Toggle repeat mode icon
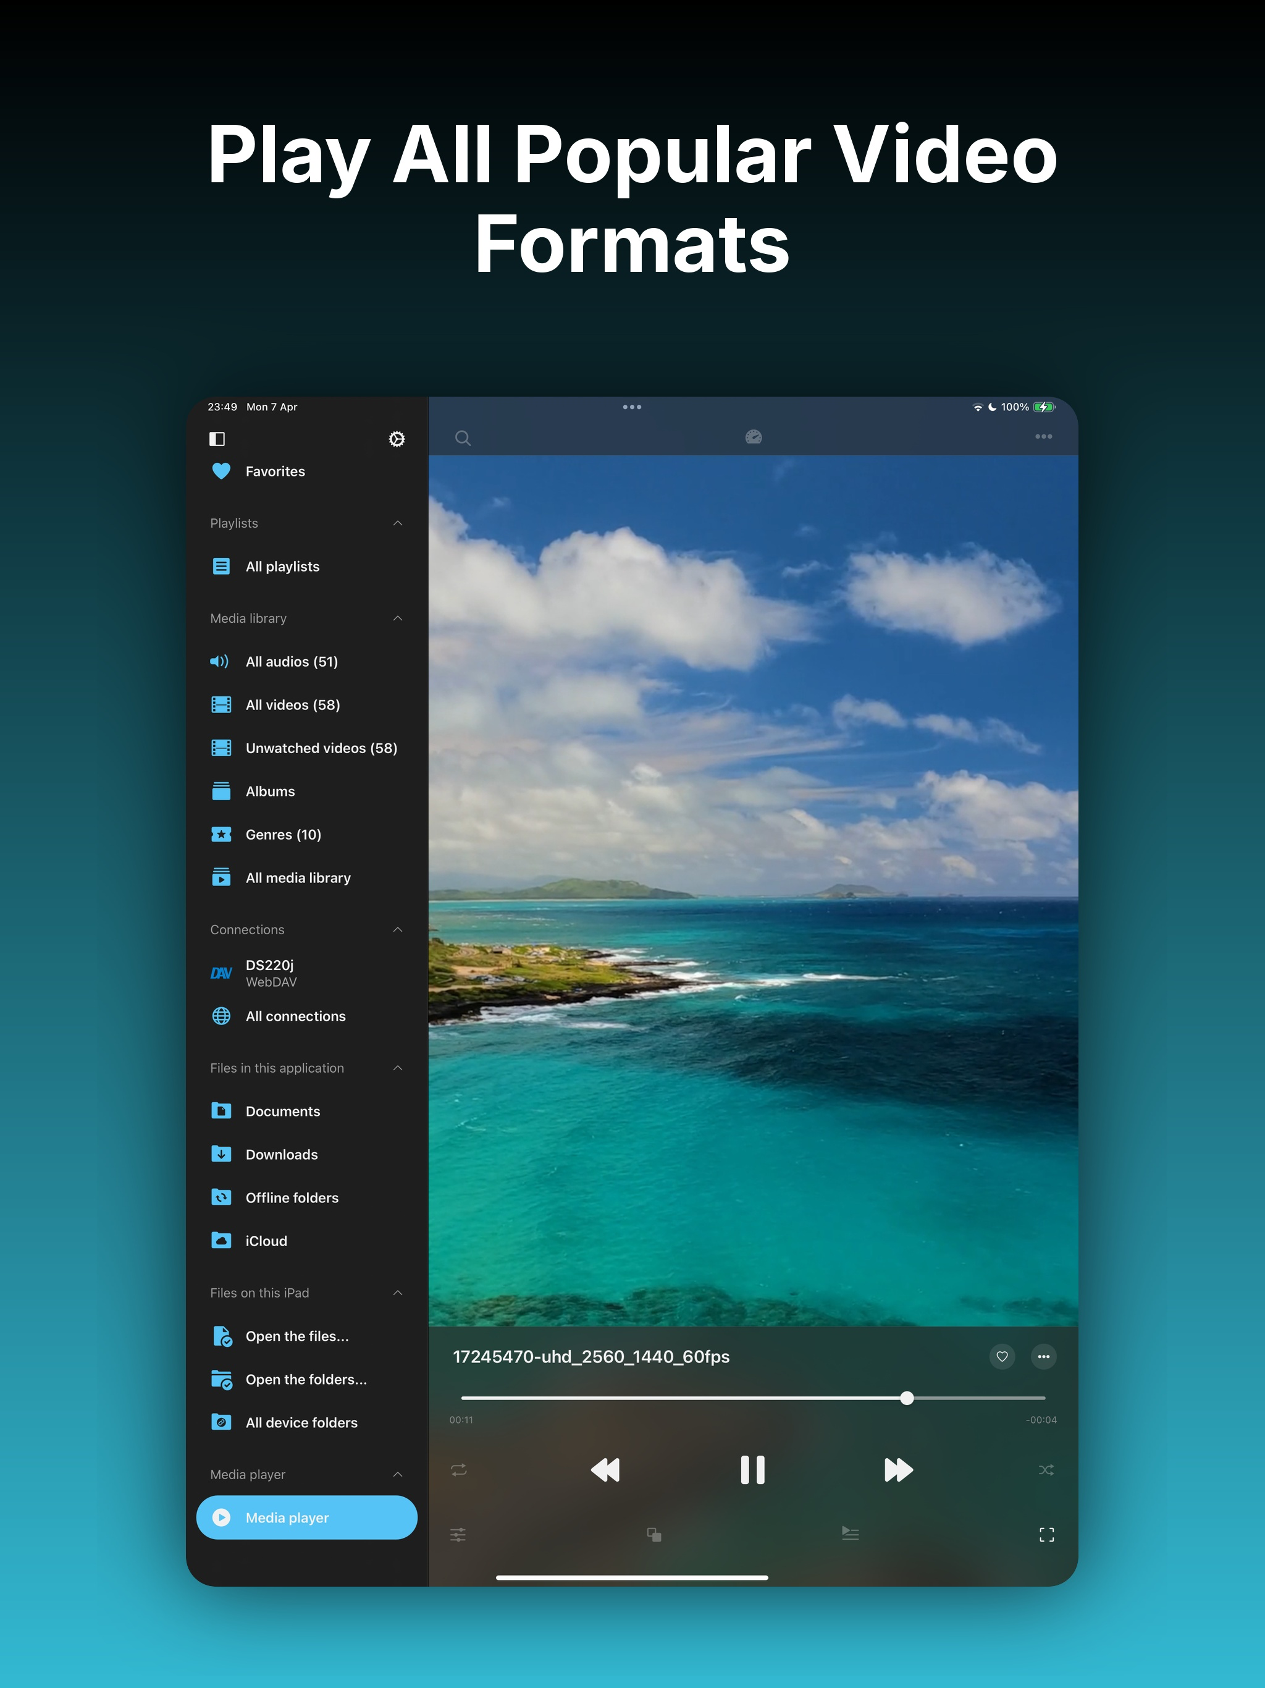The image size is (1265, 1688). 458,1470
